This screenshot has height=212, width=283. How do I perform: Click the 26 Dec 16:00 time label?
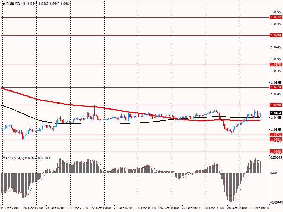pos(169,208)
